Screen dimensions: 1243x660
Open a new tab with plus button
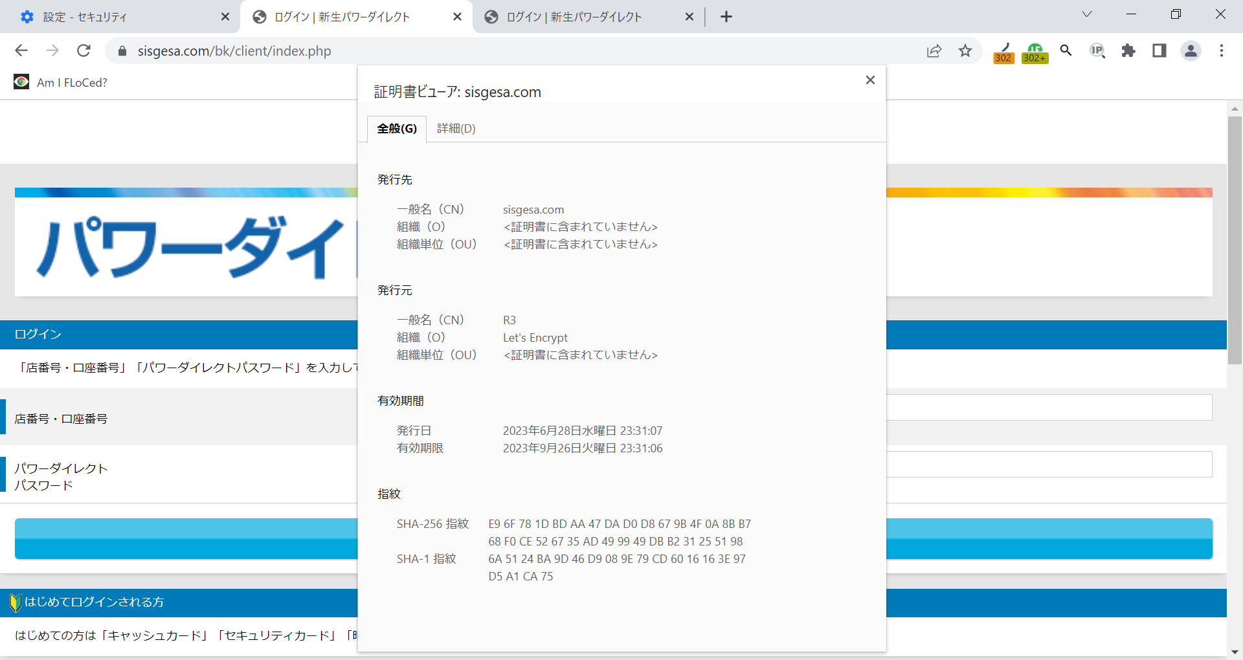click(726, 17)
